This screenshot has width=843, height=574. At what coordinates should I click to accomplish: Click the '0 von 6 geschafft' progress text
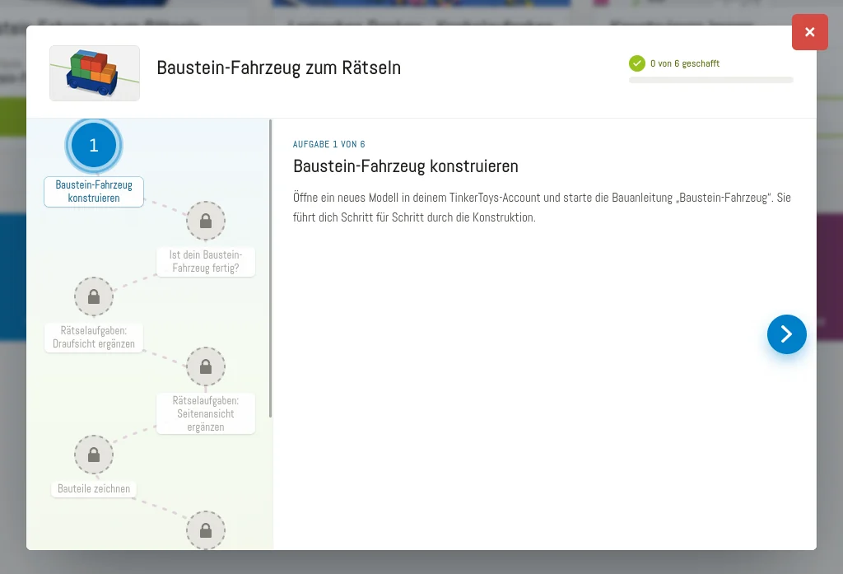[x=685, y=63]
